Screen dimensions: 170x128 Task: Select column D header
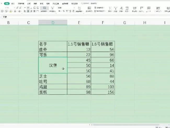point(53,23)
